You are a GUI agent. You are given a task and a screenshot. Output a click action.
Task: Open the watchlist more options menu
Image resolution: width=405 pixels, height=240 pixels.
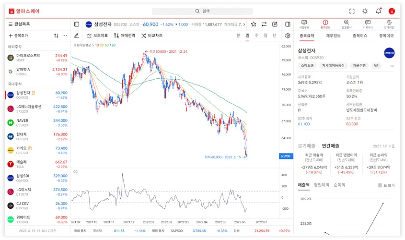pos(65,36)
